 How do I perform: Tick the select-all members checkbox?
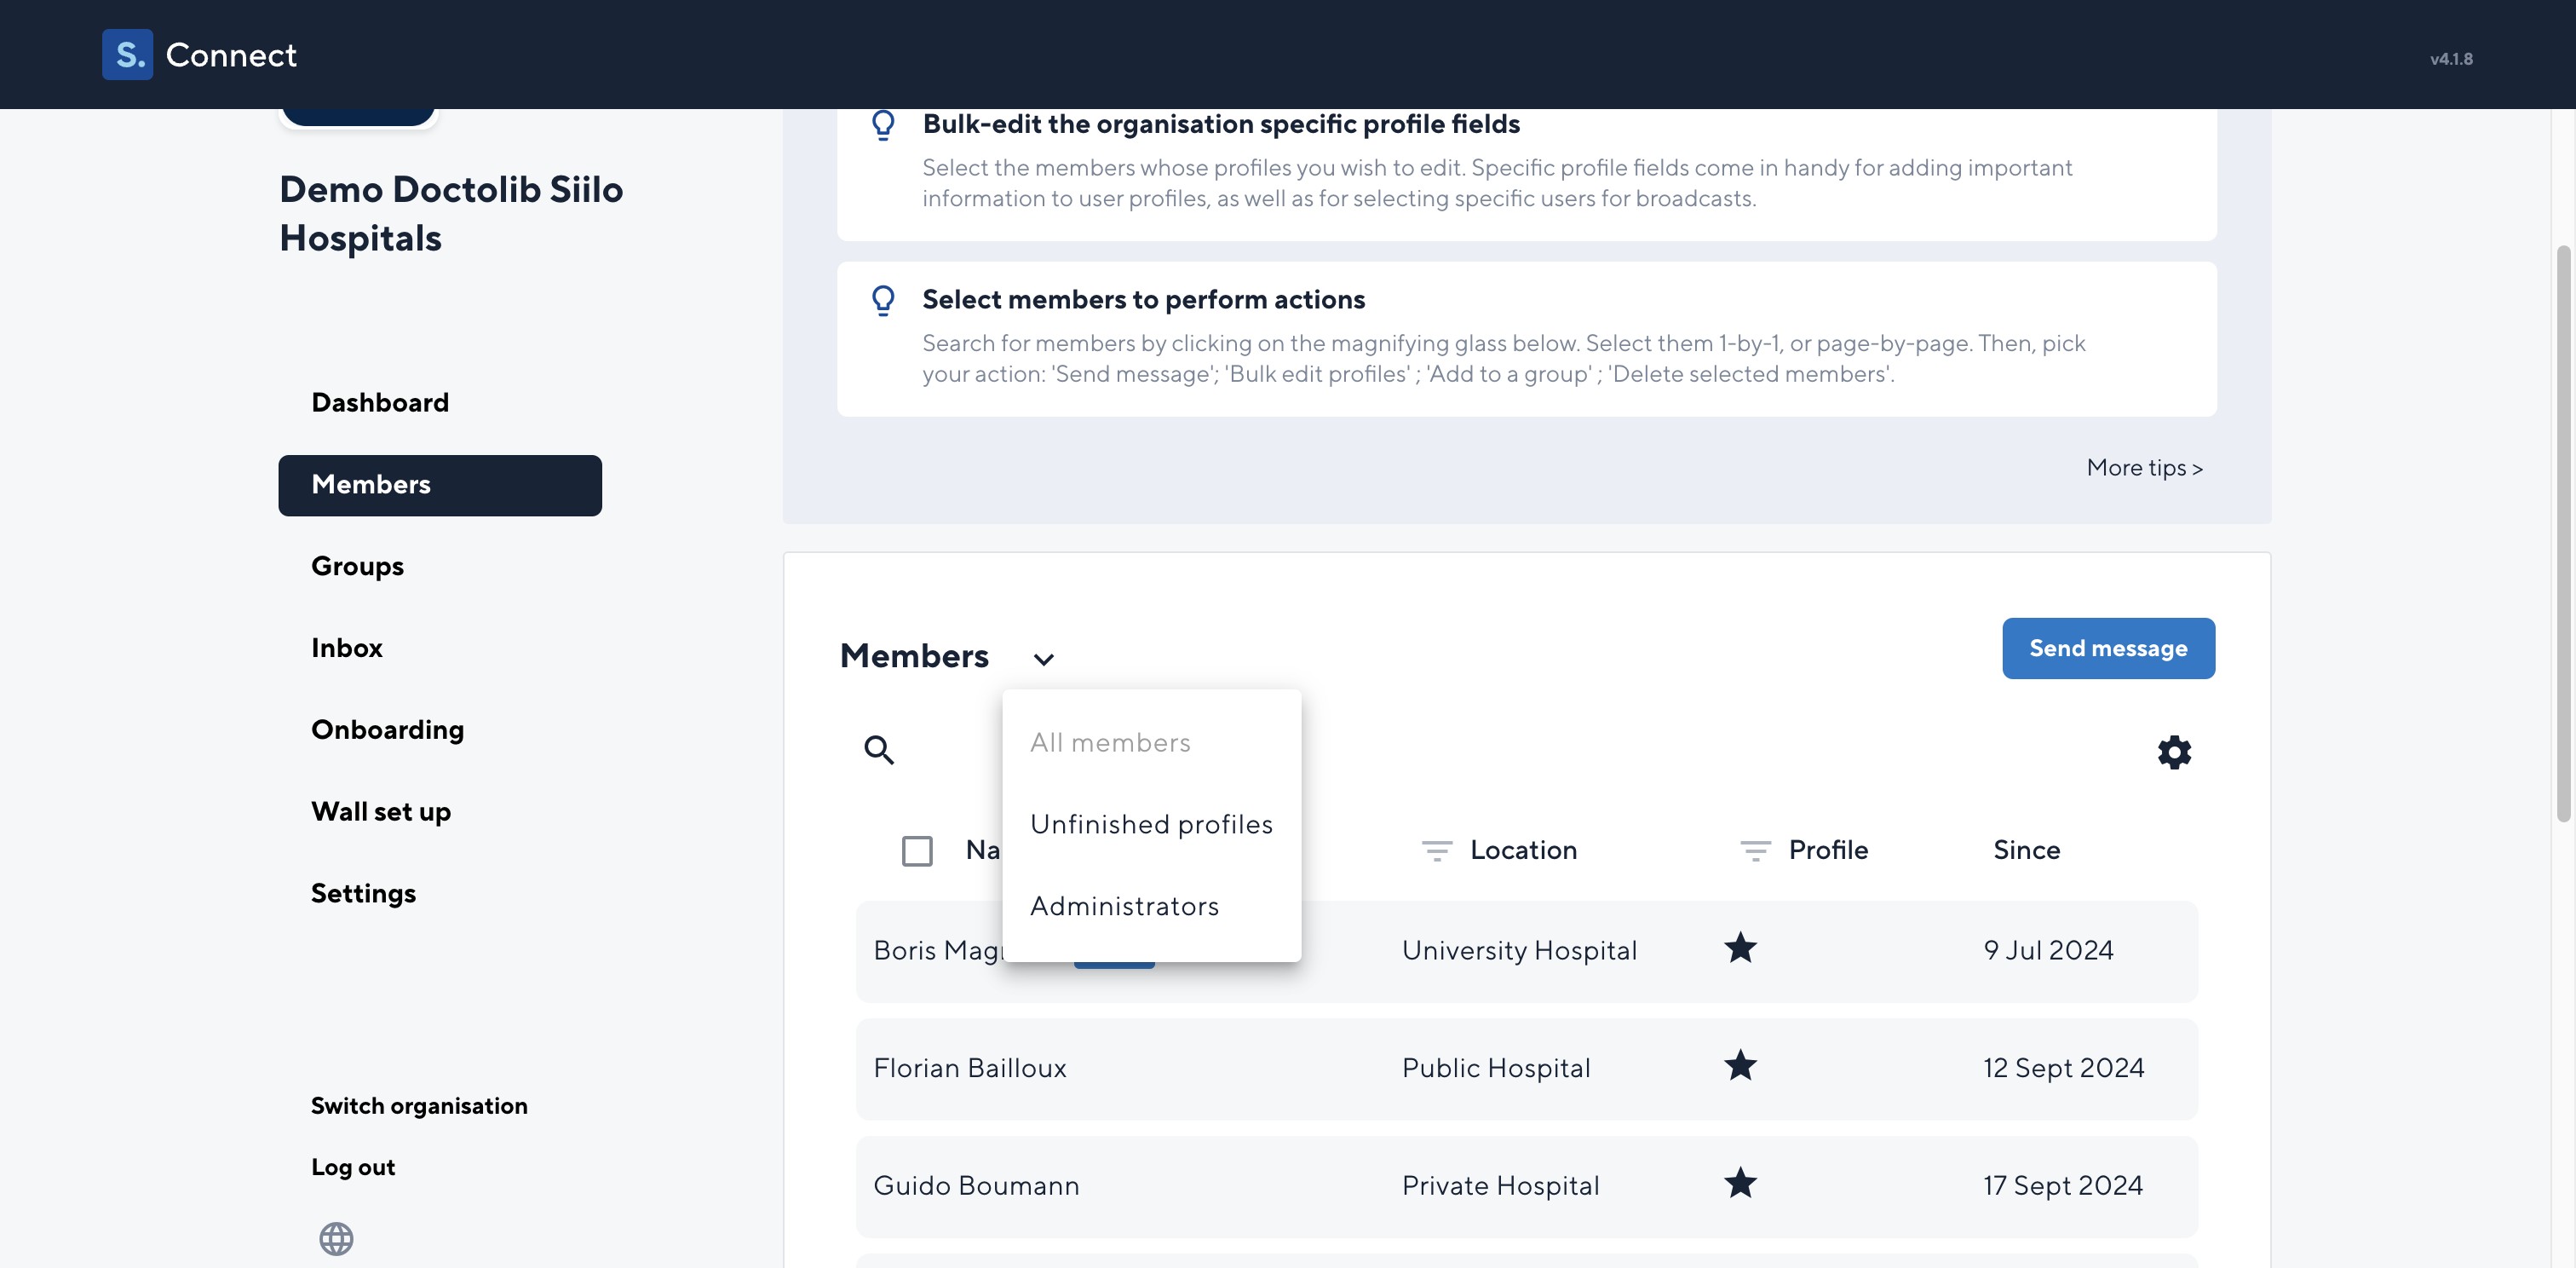pyautogui.click(x=917, y=851)
